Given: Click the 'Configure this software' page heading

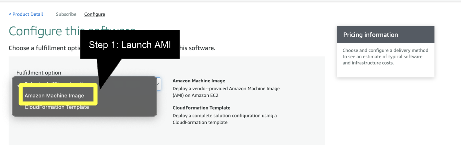Looking at the screenshot, I should click(44, 31).
